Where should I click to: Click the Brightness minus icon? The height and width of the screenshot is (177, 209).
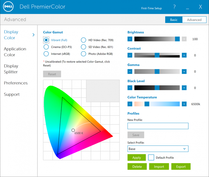[x=130, y=39]
